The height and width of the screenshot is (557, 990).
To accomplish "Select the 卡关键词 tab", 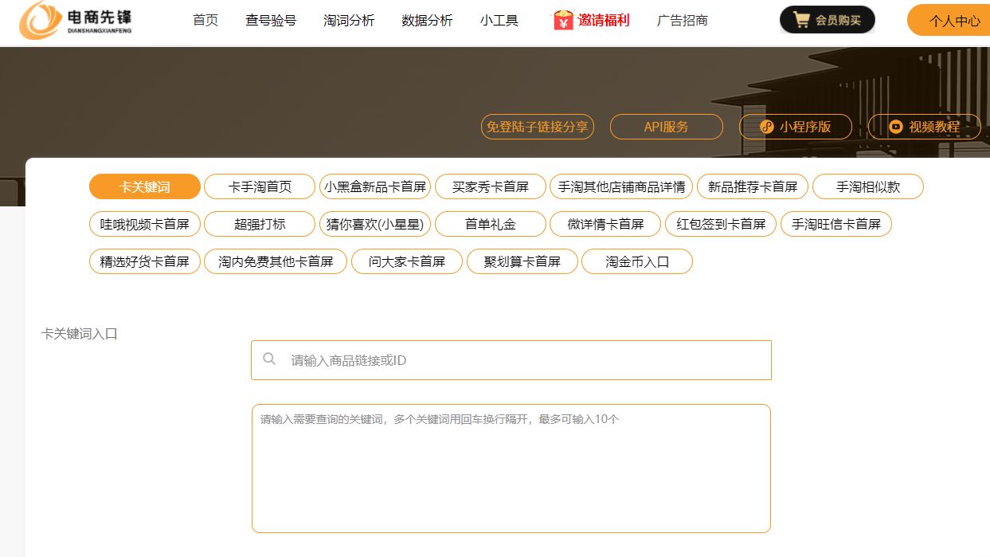I will point(144,186).
